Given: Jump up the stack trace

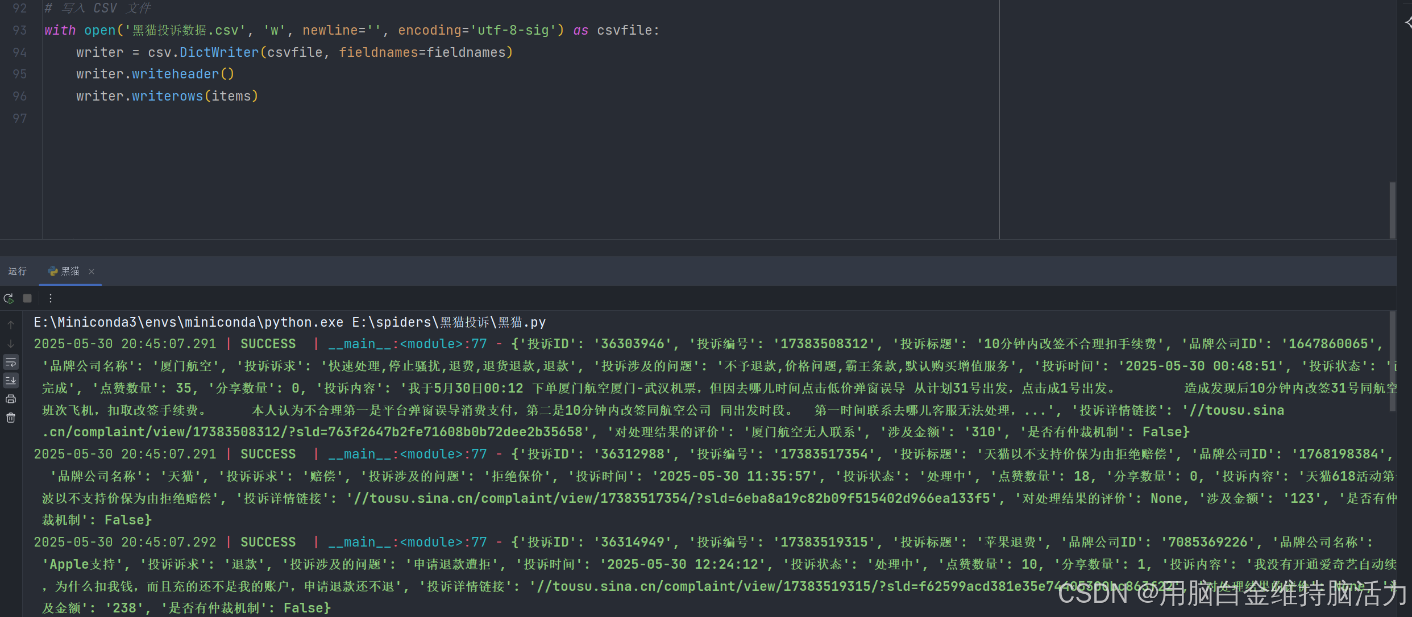Looking at the screenshot, I should pos(11,325).
